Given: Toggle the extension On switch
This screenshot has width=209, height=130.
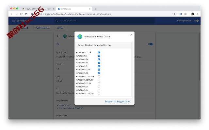Looking at the screenshot, I should (x=150, y=44).
